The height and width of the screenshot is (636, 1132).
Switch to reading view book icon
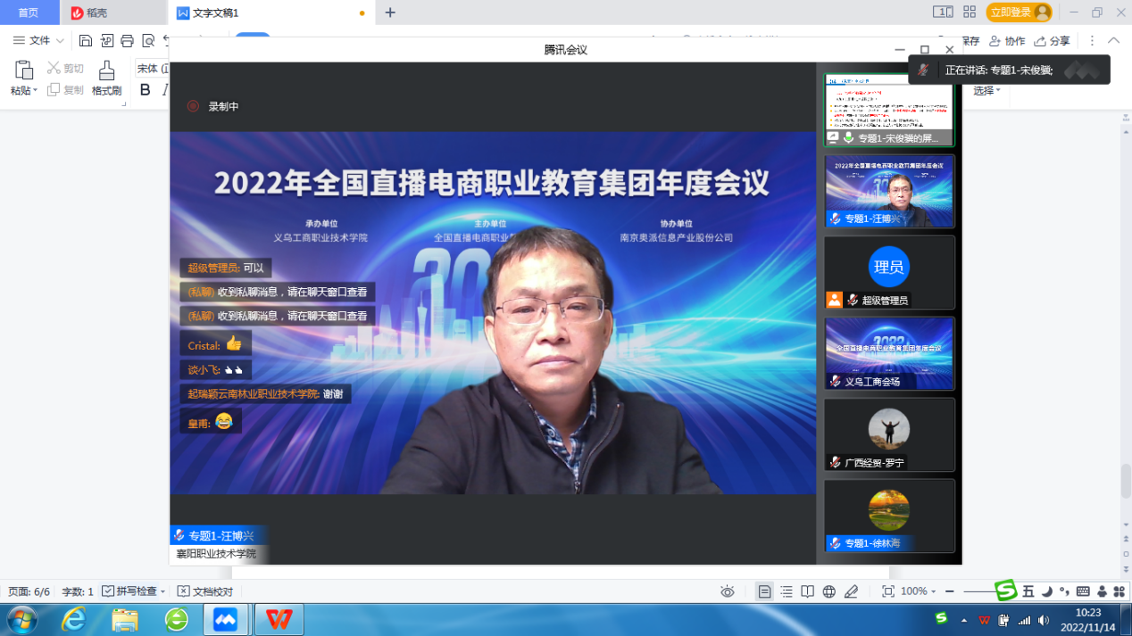807,591
